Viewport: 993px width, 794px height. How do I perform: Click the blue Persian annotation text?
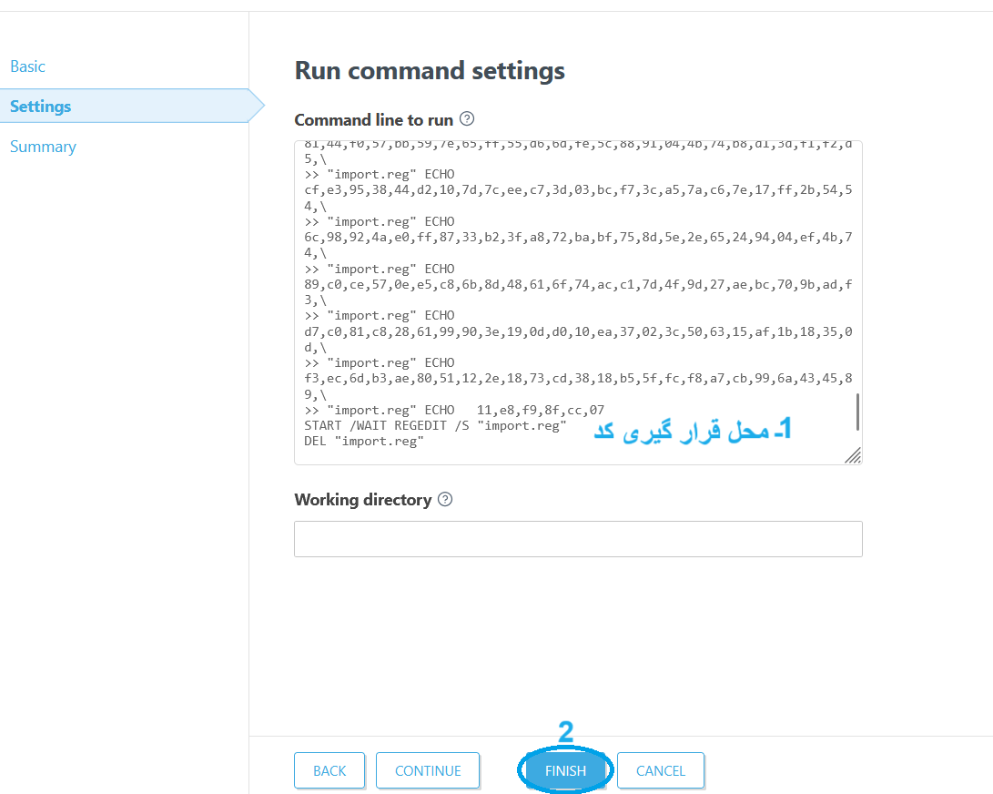[692, 431]
